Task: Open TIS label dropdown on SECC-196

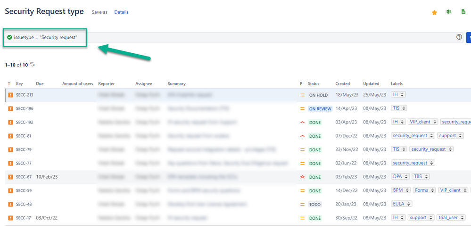Action: coord(399,108)
